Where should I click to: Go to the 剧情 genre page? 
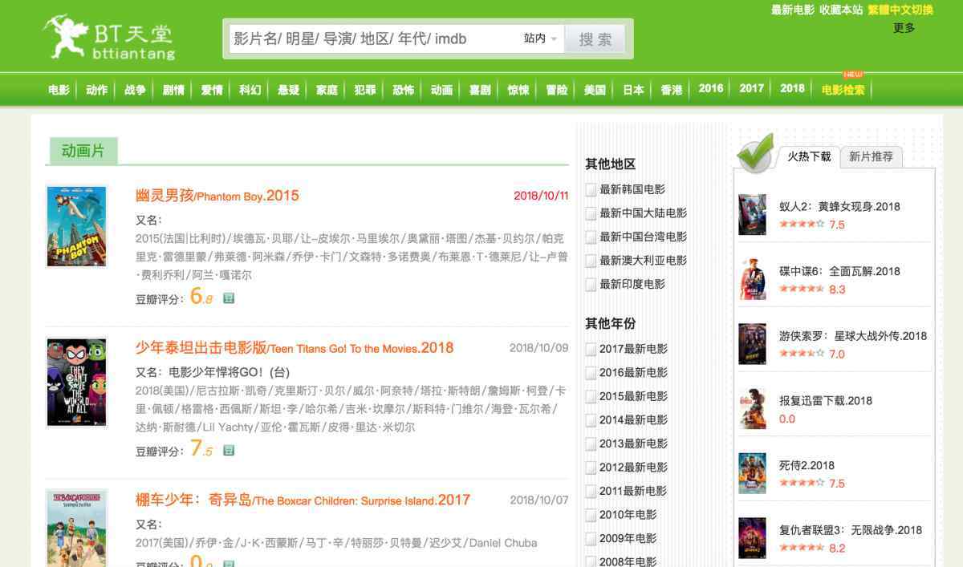(x=173, y=90)
